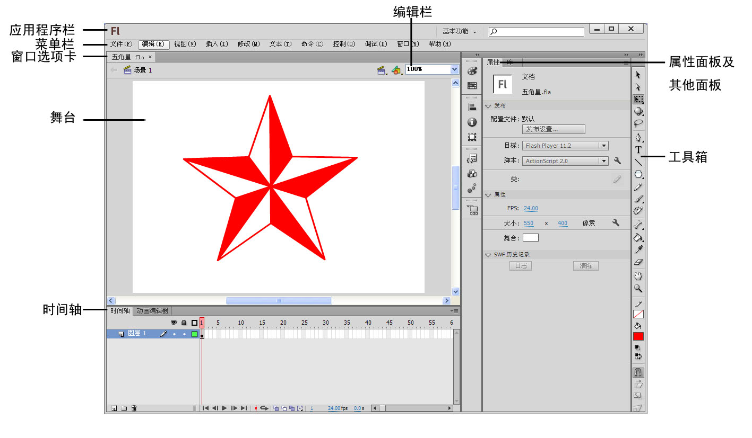Screen dimensions: 752x438
Task: Delete layer using the trash icon
Action: coord(134,408)
